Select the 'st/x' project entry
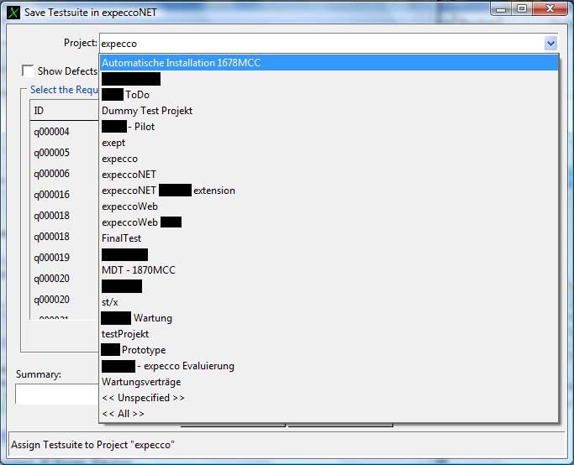The width and height of the screenshot is (574, 465). click(110, 302)
